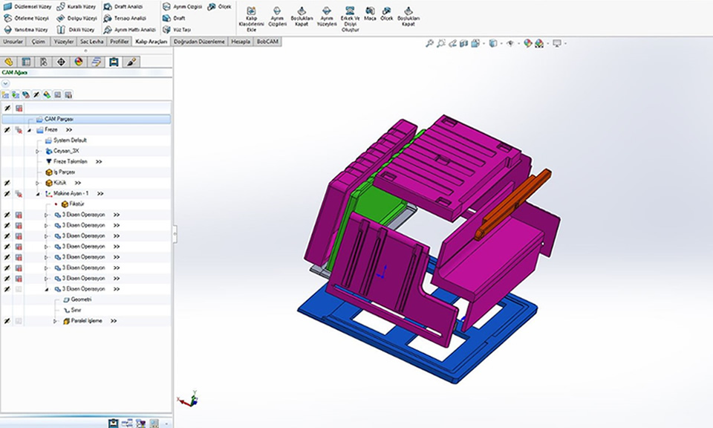Open Edit Appearance color-ball icon

[527, 44]
